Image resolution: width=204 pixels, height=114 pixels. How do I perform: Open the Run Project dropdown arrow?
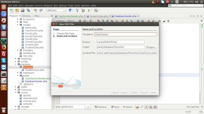tap(92, 10)
